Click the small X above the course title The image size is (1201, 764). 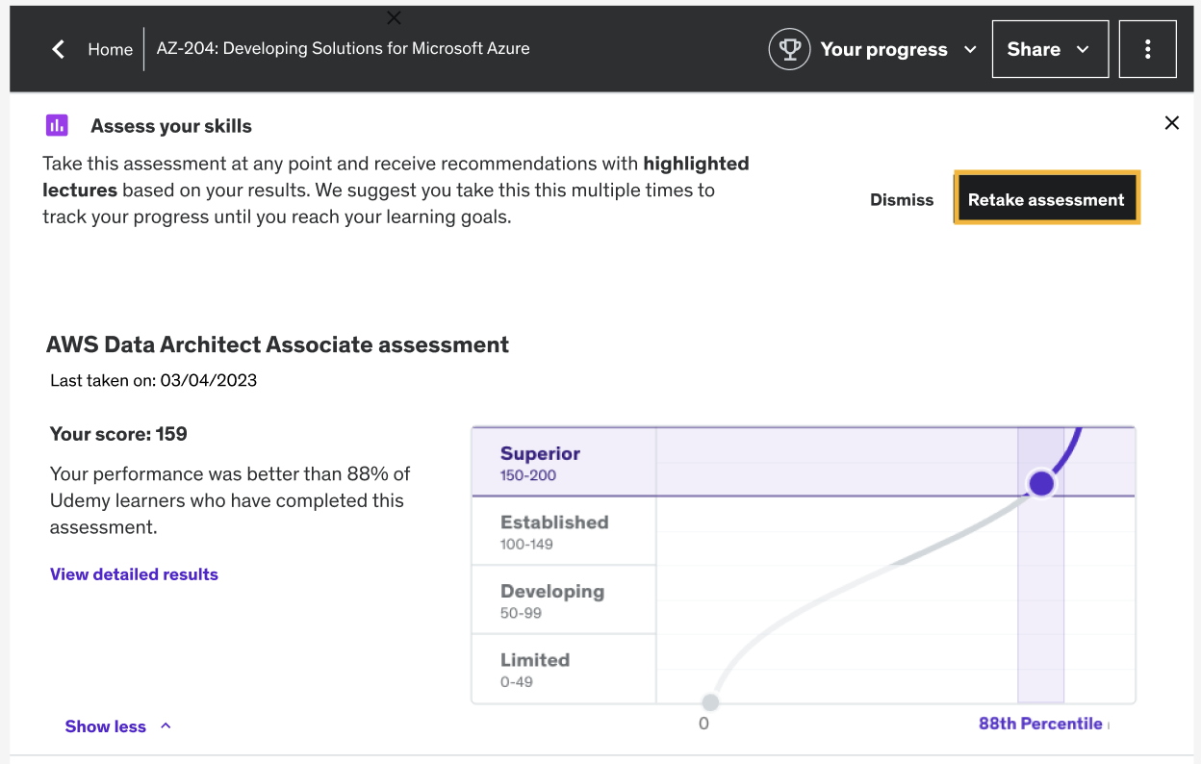(394, 17)
